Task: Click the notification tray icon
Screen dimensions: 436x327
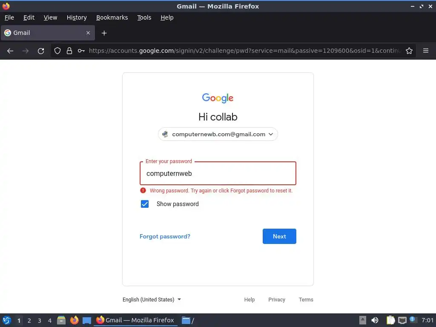Action: (x=413, y=320)
